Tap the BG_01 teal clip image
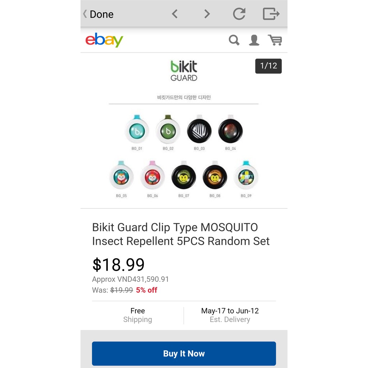 click(x=137, y=129)
